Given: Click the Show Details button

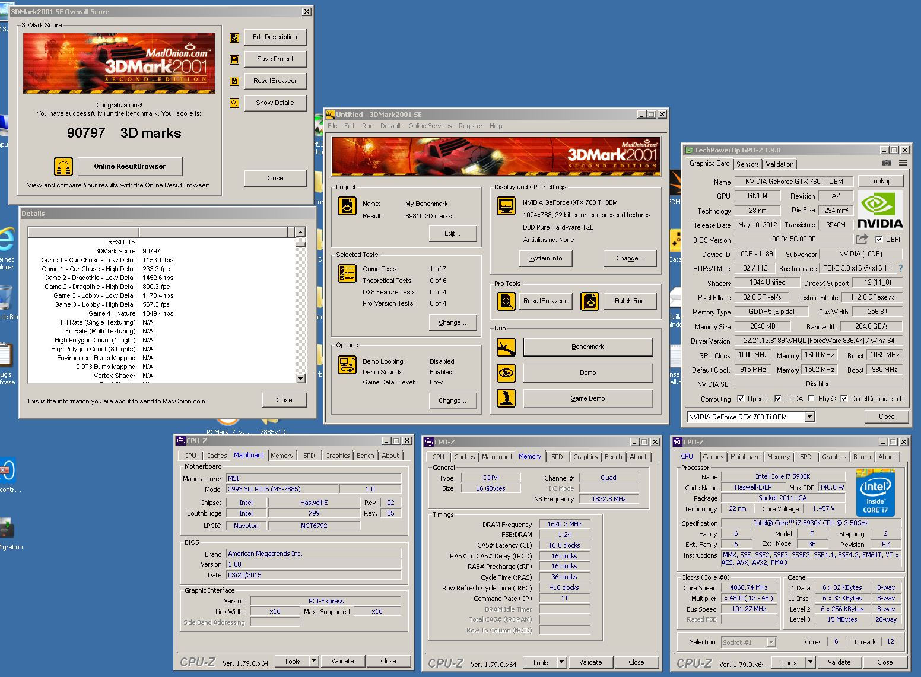Looking at the screenshot, I should pyautogui.click(x=275, y=103).
